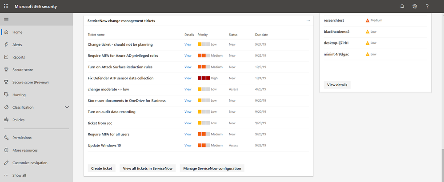Select 'Store user documents in OneDrive for Business'
Image resolution: width=444 pixels, height=182 pixels.
coord(127,101)
